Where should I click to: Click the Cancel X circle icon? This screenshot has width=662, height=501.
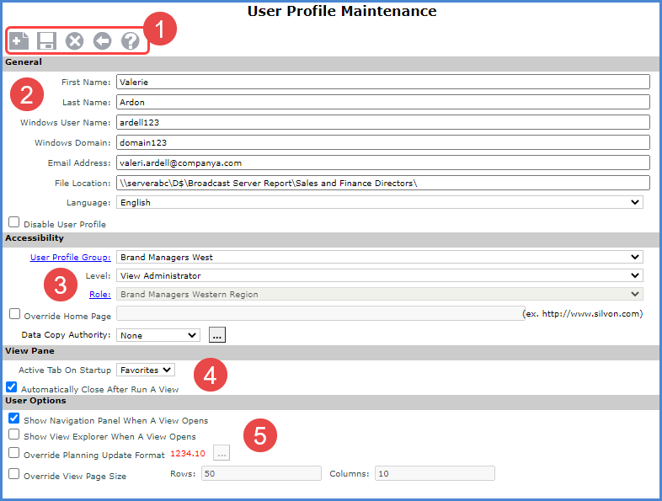[x=75, y=40]
